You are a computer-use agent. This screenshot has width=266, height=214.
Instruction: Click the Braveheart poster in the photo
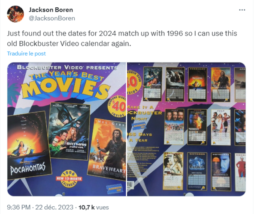[x=107, y=150]
